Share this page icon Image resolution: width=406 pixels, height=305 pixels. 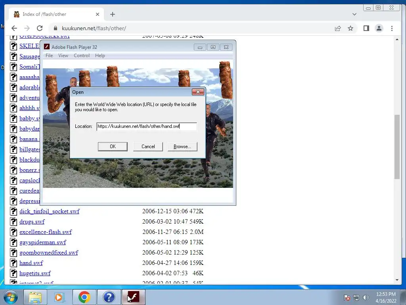338,28
